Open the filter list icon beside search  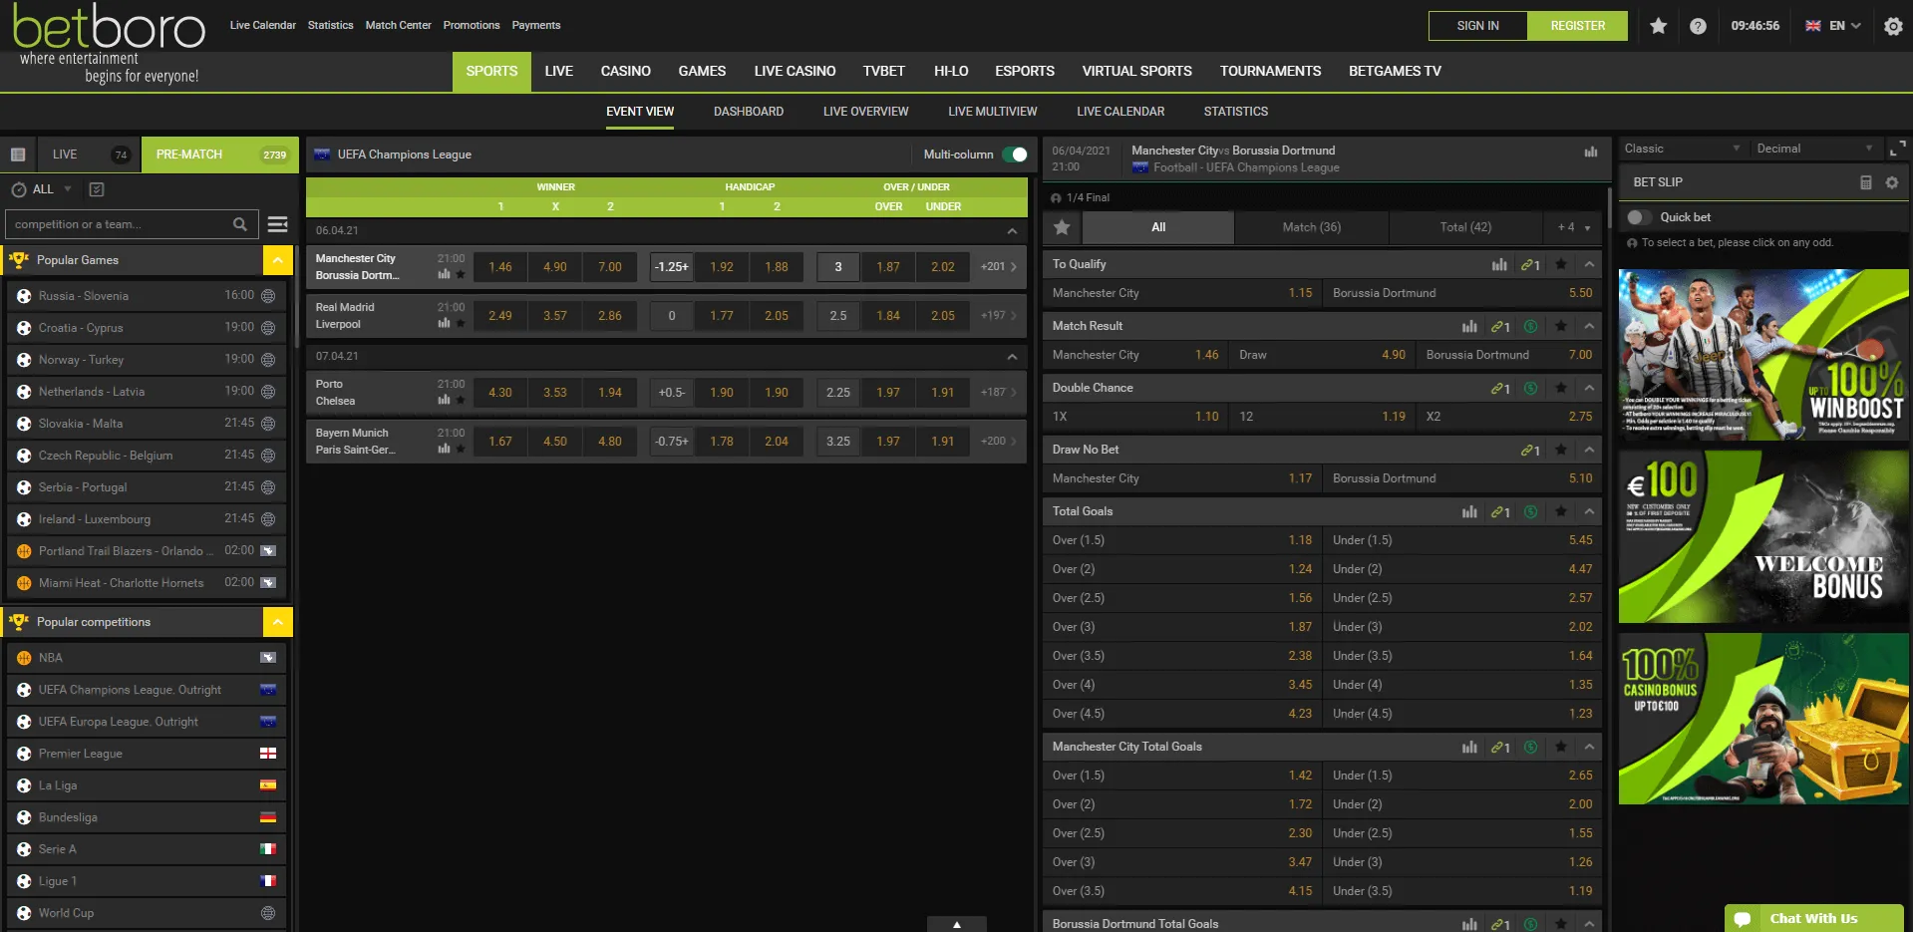278,224
